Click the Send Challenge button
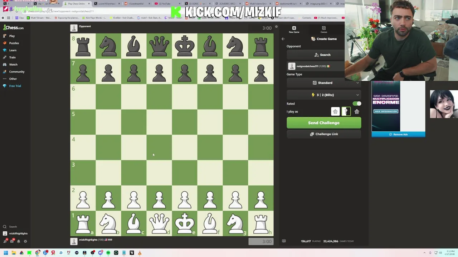The image size is (458, 257). (x=324, y=123)
